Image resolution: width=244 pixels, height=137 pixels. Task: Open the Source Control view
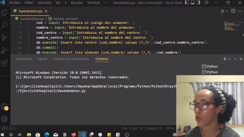[x=4, y=38]
